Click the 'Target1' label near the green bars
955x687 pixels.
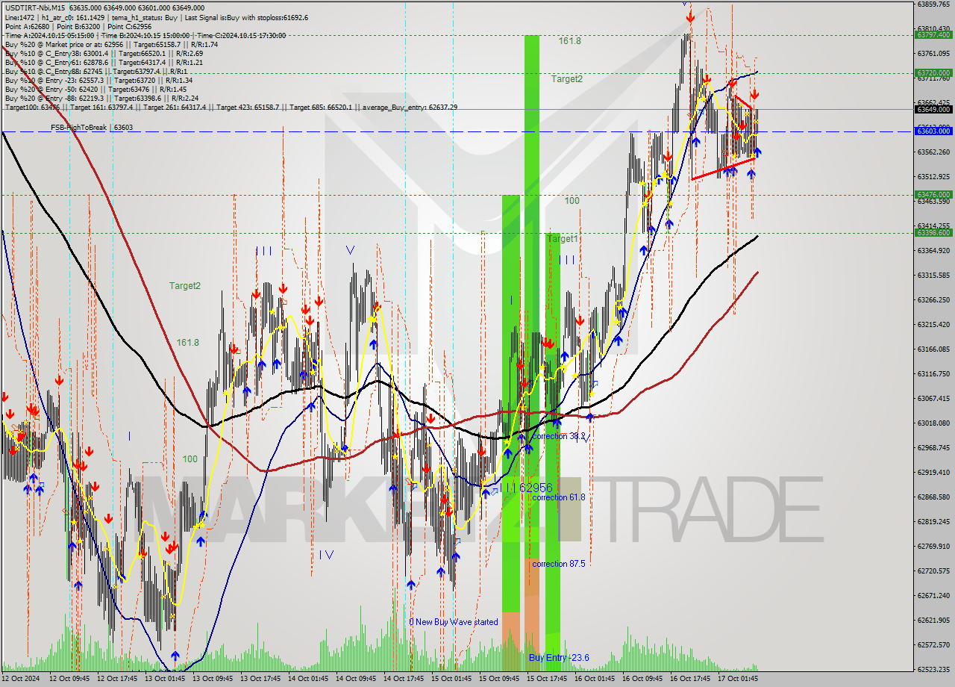pyautogui.click(x=563, y=239)
